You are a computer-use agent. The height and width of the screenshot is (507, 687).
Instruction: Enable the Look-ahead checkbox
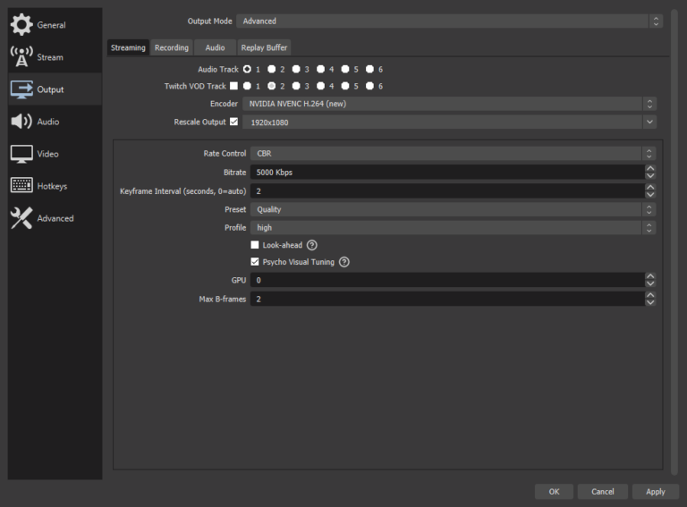(255, 245)
